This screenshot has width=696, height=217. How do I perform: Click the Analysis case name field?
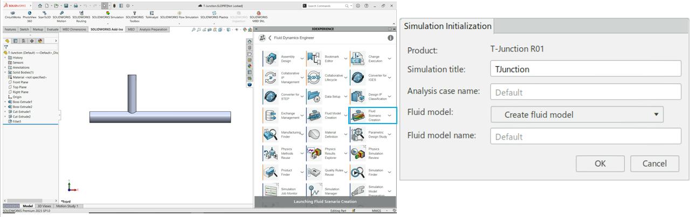coord(585,92)
